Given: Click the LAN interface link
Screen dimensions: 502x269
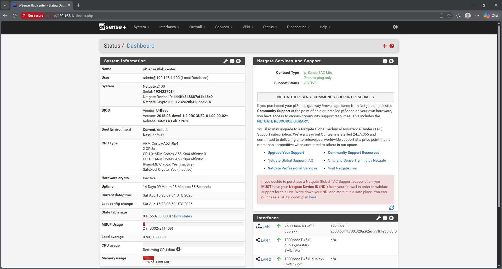Looking at the screenshot, I should tap(266, 227).
